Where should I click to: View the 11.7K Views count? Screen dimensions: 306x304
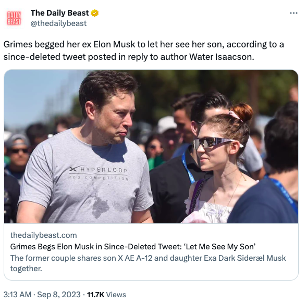click(106, 295)
